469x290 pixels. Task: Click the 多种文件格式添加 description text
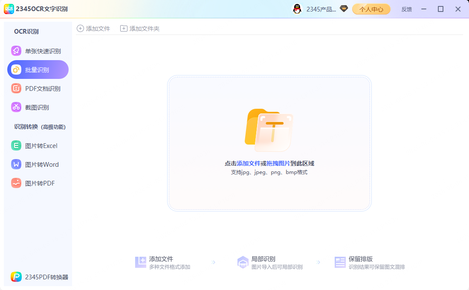click(x=170, y=267)
